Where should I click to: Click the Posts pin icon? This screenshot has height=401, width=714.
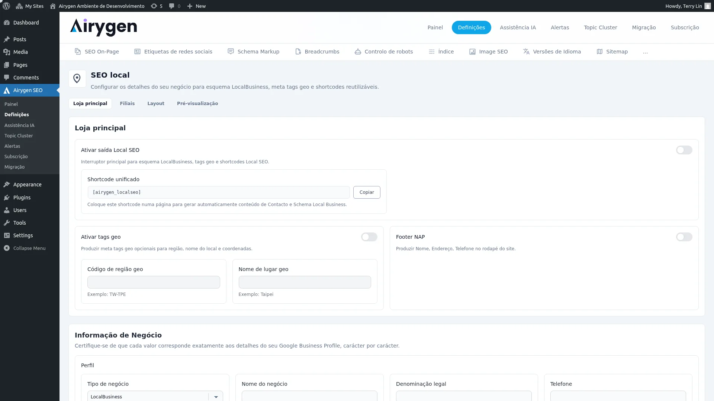(x=7, y=39)
